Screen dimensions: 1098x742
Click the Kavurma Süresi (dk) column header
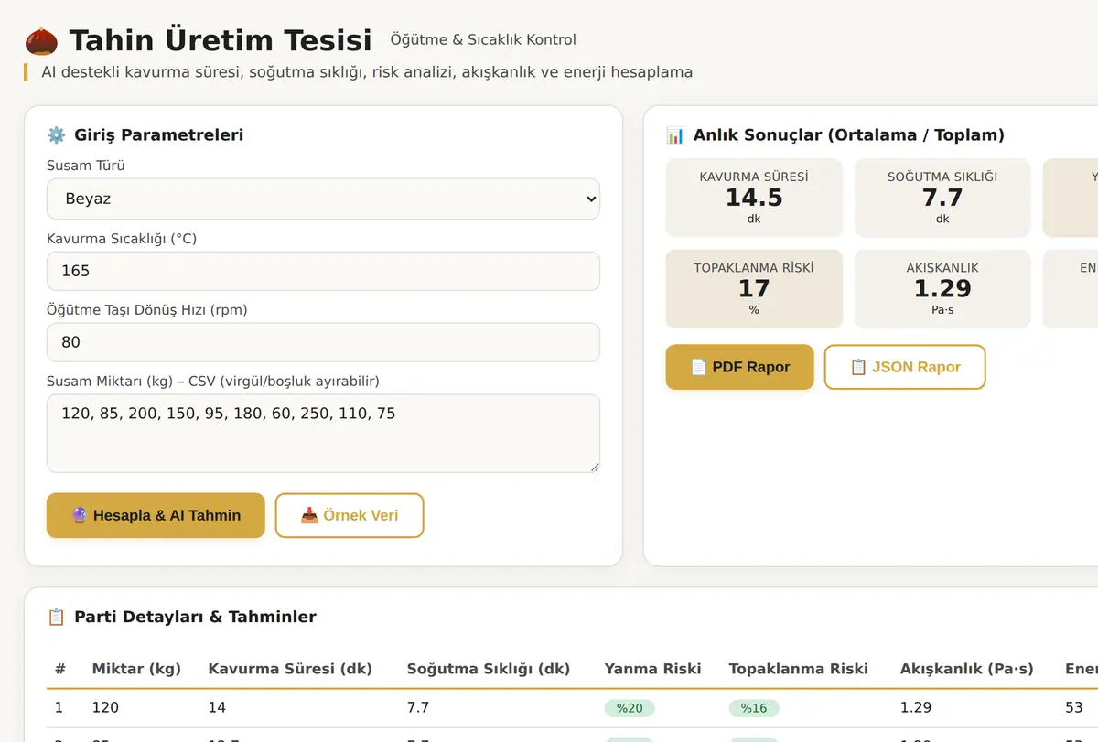tap(290, 669)
